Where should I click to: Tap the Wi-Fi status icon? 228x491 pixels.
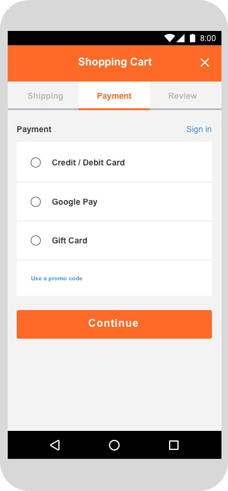[170, 38]
